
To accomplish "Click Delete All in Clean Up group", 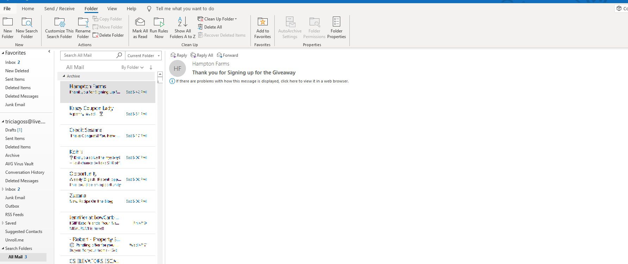I will [210, 27].
